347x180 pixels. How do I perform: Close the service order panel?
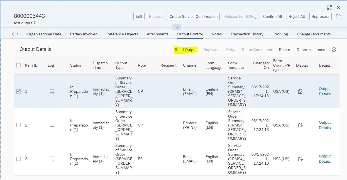338,8
